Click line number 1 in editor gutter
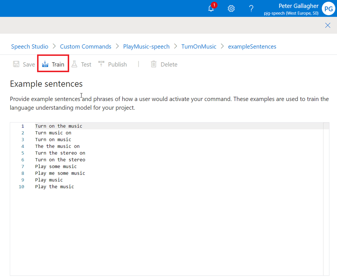The width and height of the screenshot is (337, 278). [23, 126]
